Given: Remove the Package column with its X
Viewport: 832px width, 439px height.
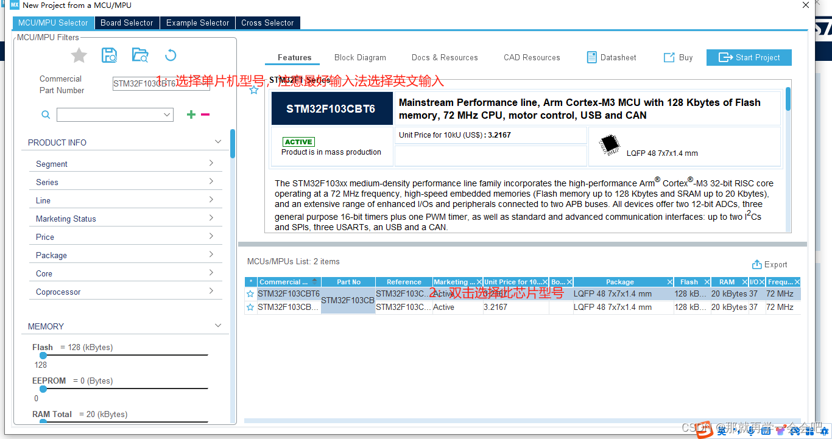Looking at the screenshot, I should tap(670, 282).
